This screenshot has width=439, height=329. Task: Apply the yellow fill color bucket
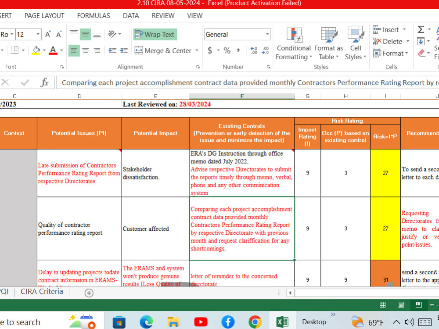point(36,50)
